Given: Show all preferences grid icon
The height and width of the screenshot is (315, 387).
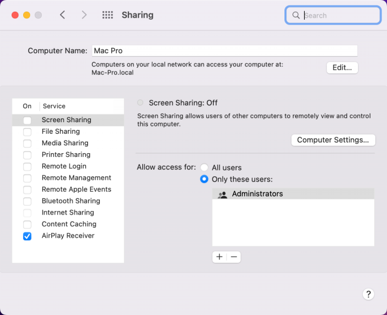Looking at the screenshot, I should 107,15.
